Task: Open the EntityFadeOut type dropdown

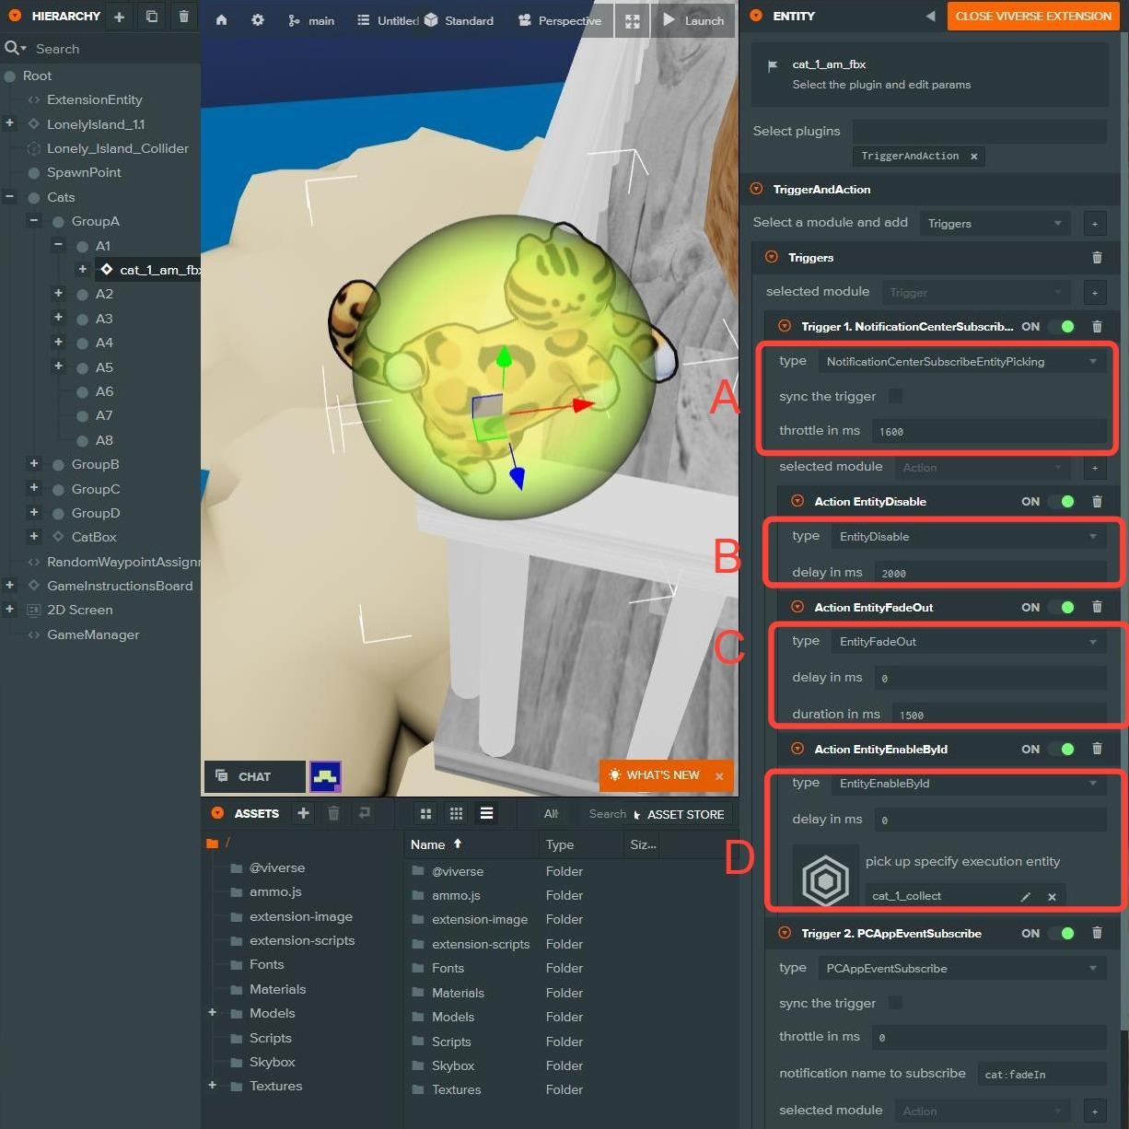Action: click(x=968, y=642)
